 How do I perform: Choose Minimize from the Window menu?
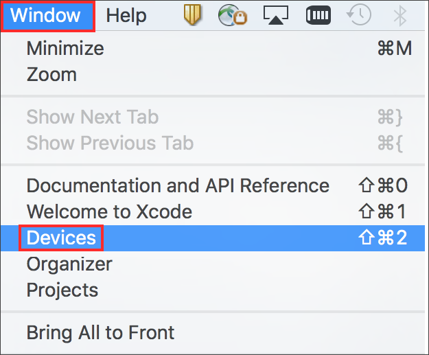pos(213,49)
